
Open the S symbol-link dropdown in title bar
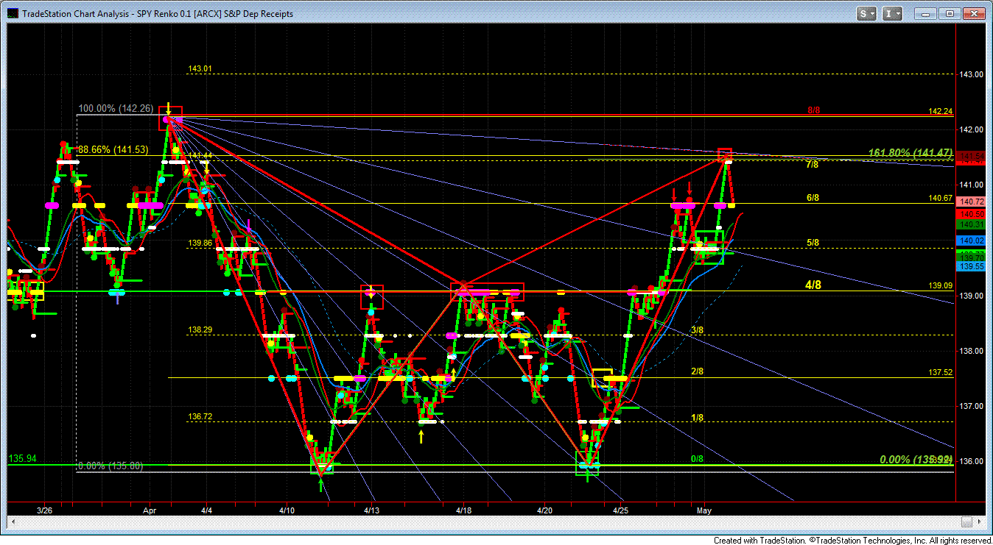click(x=866, y=13)
